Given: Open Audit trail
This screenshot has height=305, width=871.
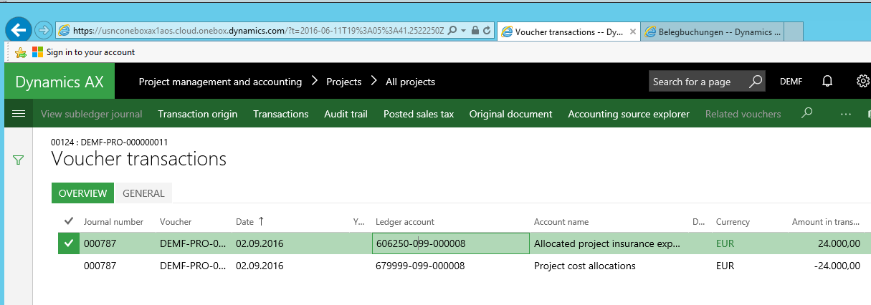Looking at the screenshot, I should pyautogui.click(x=346, y=114).
